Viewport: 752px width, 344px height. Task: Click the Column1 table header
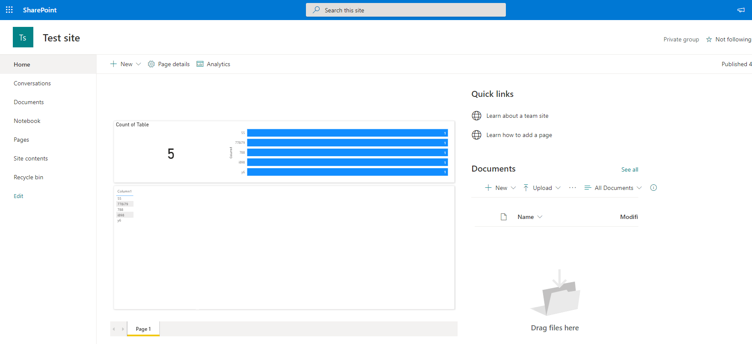click(x=124, y=191)
